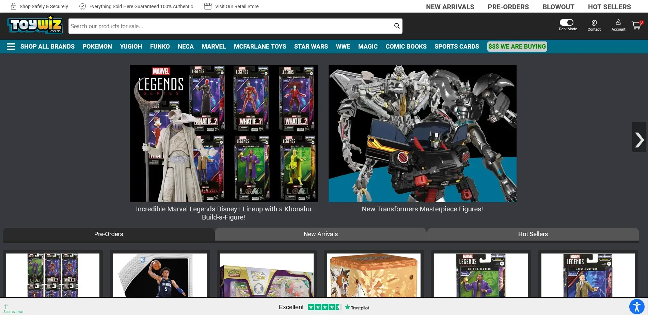The height and width of the screenshot is (315, 648).
Task: Open the shopping cart icon
Action: pos(636,25)
